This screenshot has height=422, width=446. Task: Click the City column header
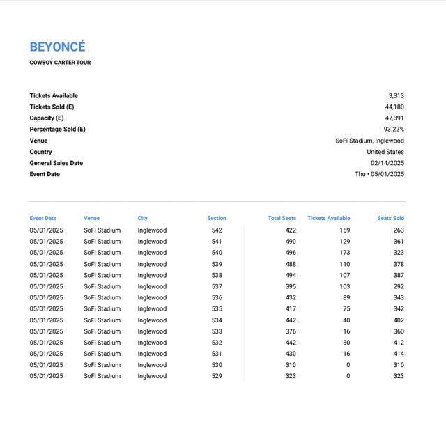(142, 218)
